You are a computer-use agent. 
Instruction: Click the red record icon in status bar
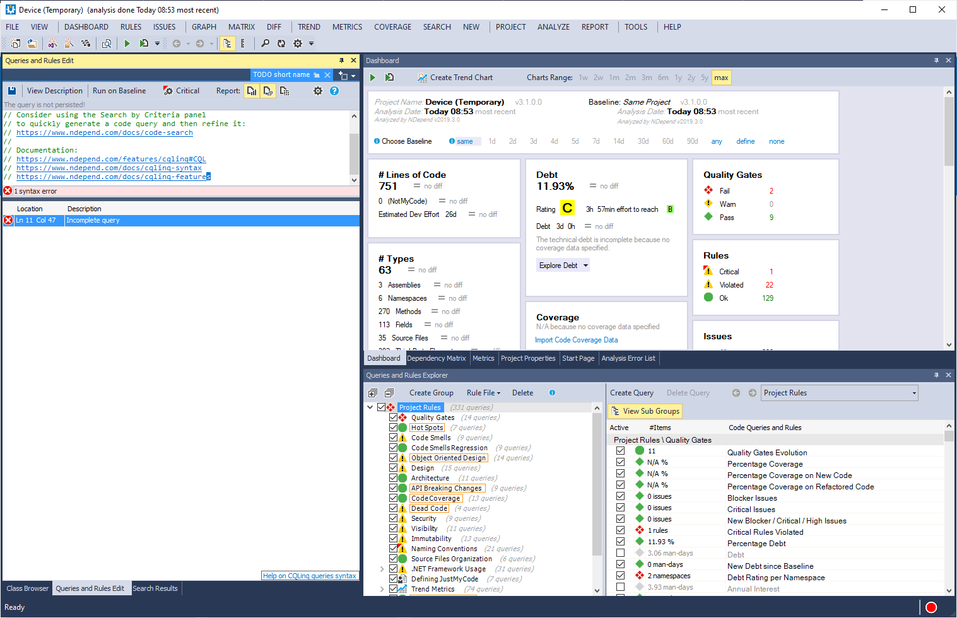coord(931,607)
